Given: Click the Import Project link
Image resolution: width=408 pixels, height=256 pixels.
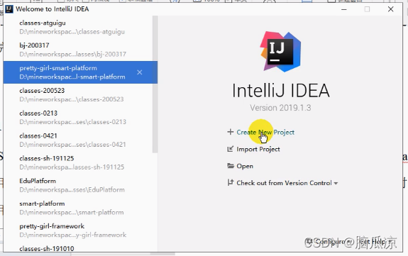Looking at the screenshot, I should (258, 149).
